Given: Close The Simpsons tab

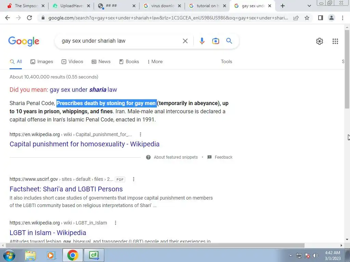Looking at the screenshot, I should coord(43,6).
